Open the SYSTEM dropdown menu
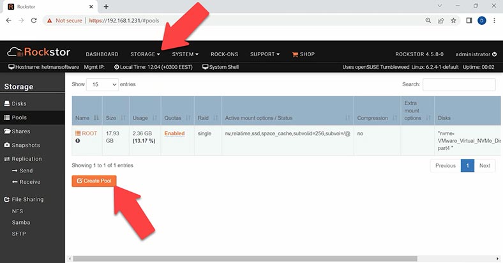The height and width of the screenshot is (263, 503). (185, 54)
